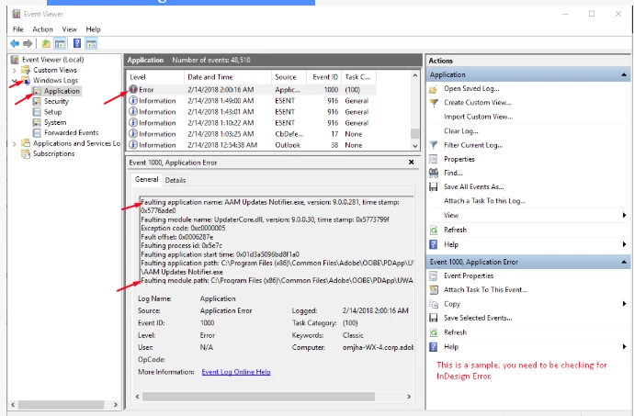Click the Find binoculars icon
This screenshot has width=634, height=416.
434,173
